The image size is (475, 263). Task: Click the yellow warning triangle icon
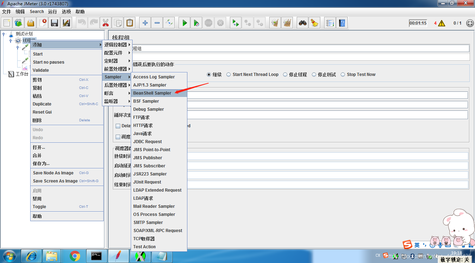pyautogui.click(x=442, y=23)
